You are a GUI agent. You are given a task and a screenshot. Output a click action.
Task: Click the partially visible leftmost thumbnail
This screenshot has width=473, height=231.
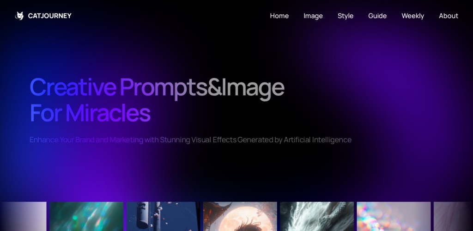(23, 216)
